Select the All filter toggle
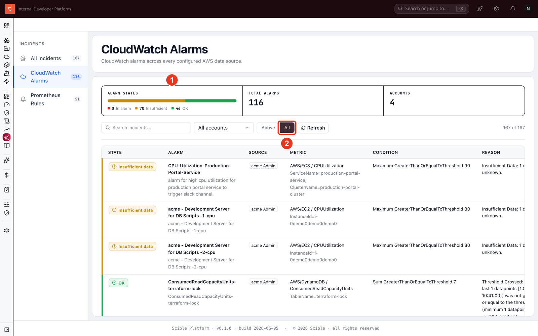Screen dimensions: 538x336 pyautogui.click(x=287, y=128)
